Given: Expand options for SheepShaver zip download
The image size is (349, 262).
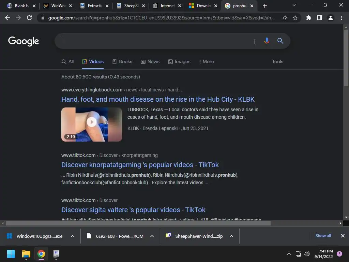Looking at the screenshot, I should [231, 236].
